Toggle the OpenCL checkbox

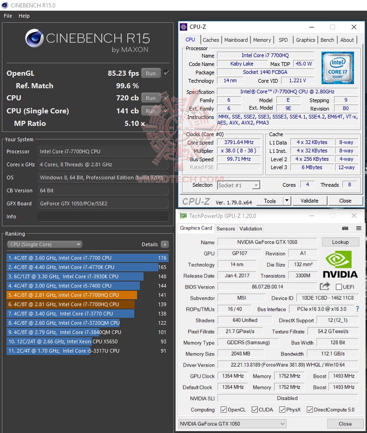pyautogui.click(x=223, y=409)
